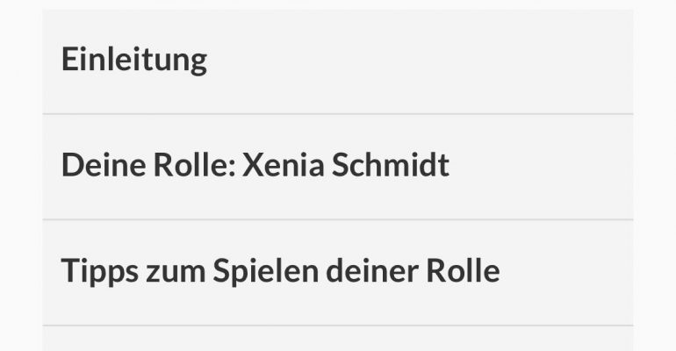The height and width of the screenshot is (351, 676).
Task: Click the words deiner Rolle in the third row
Action: 413,271
